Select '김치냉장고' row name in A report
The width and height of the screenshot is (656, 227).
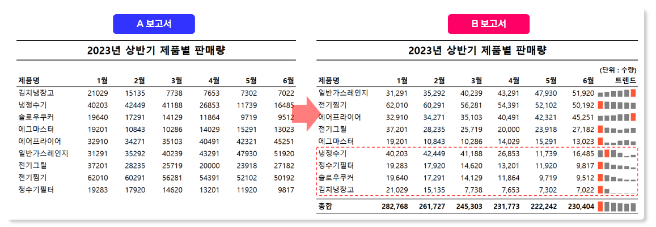tap(36, 93)
